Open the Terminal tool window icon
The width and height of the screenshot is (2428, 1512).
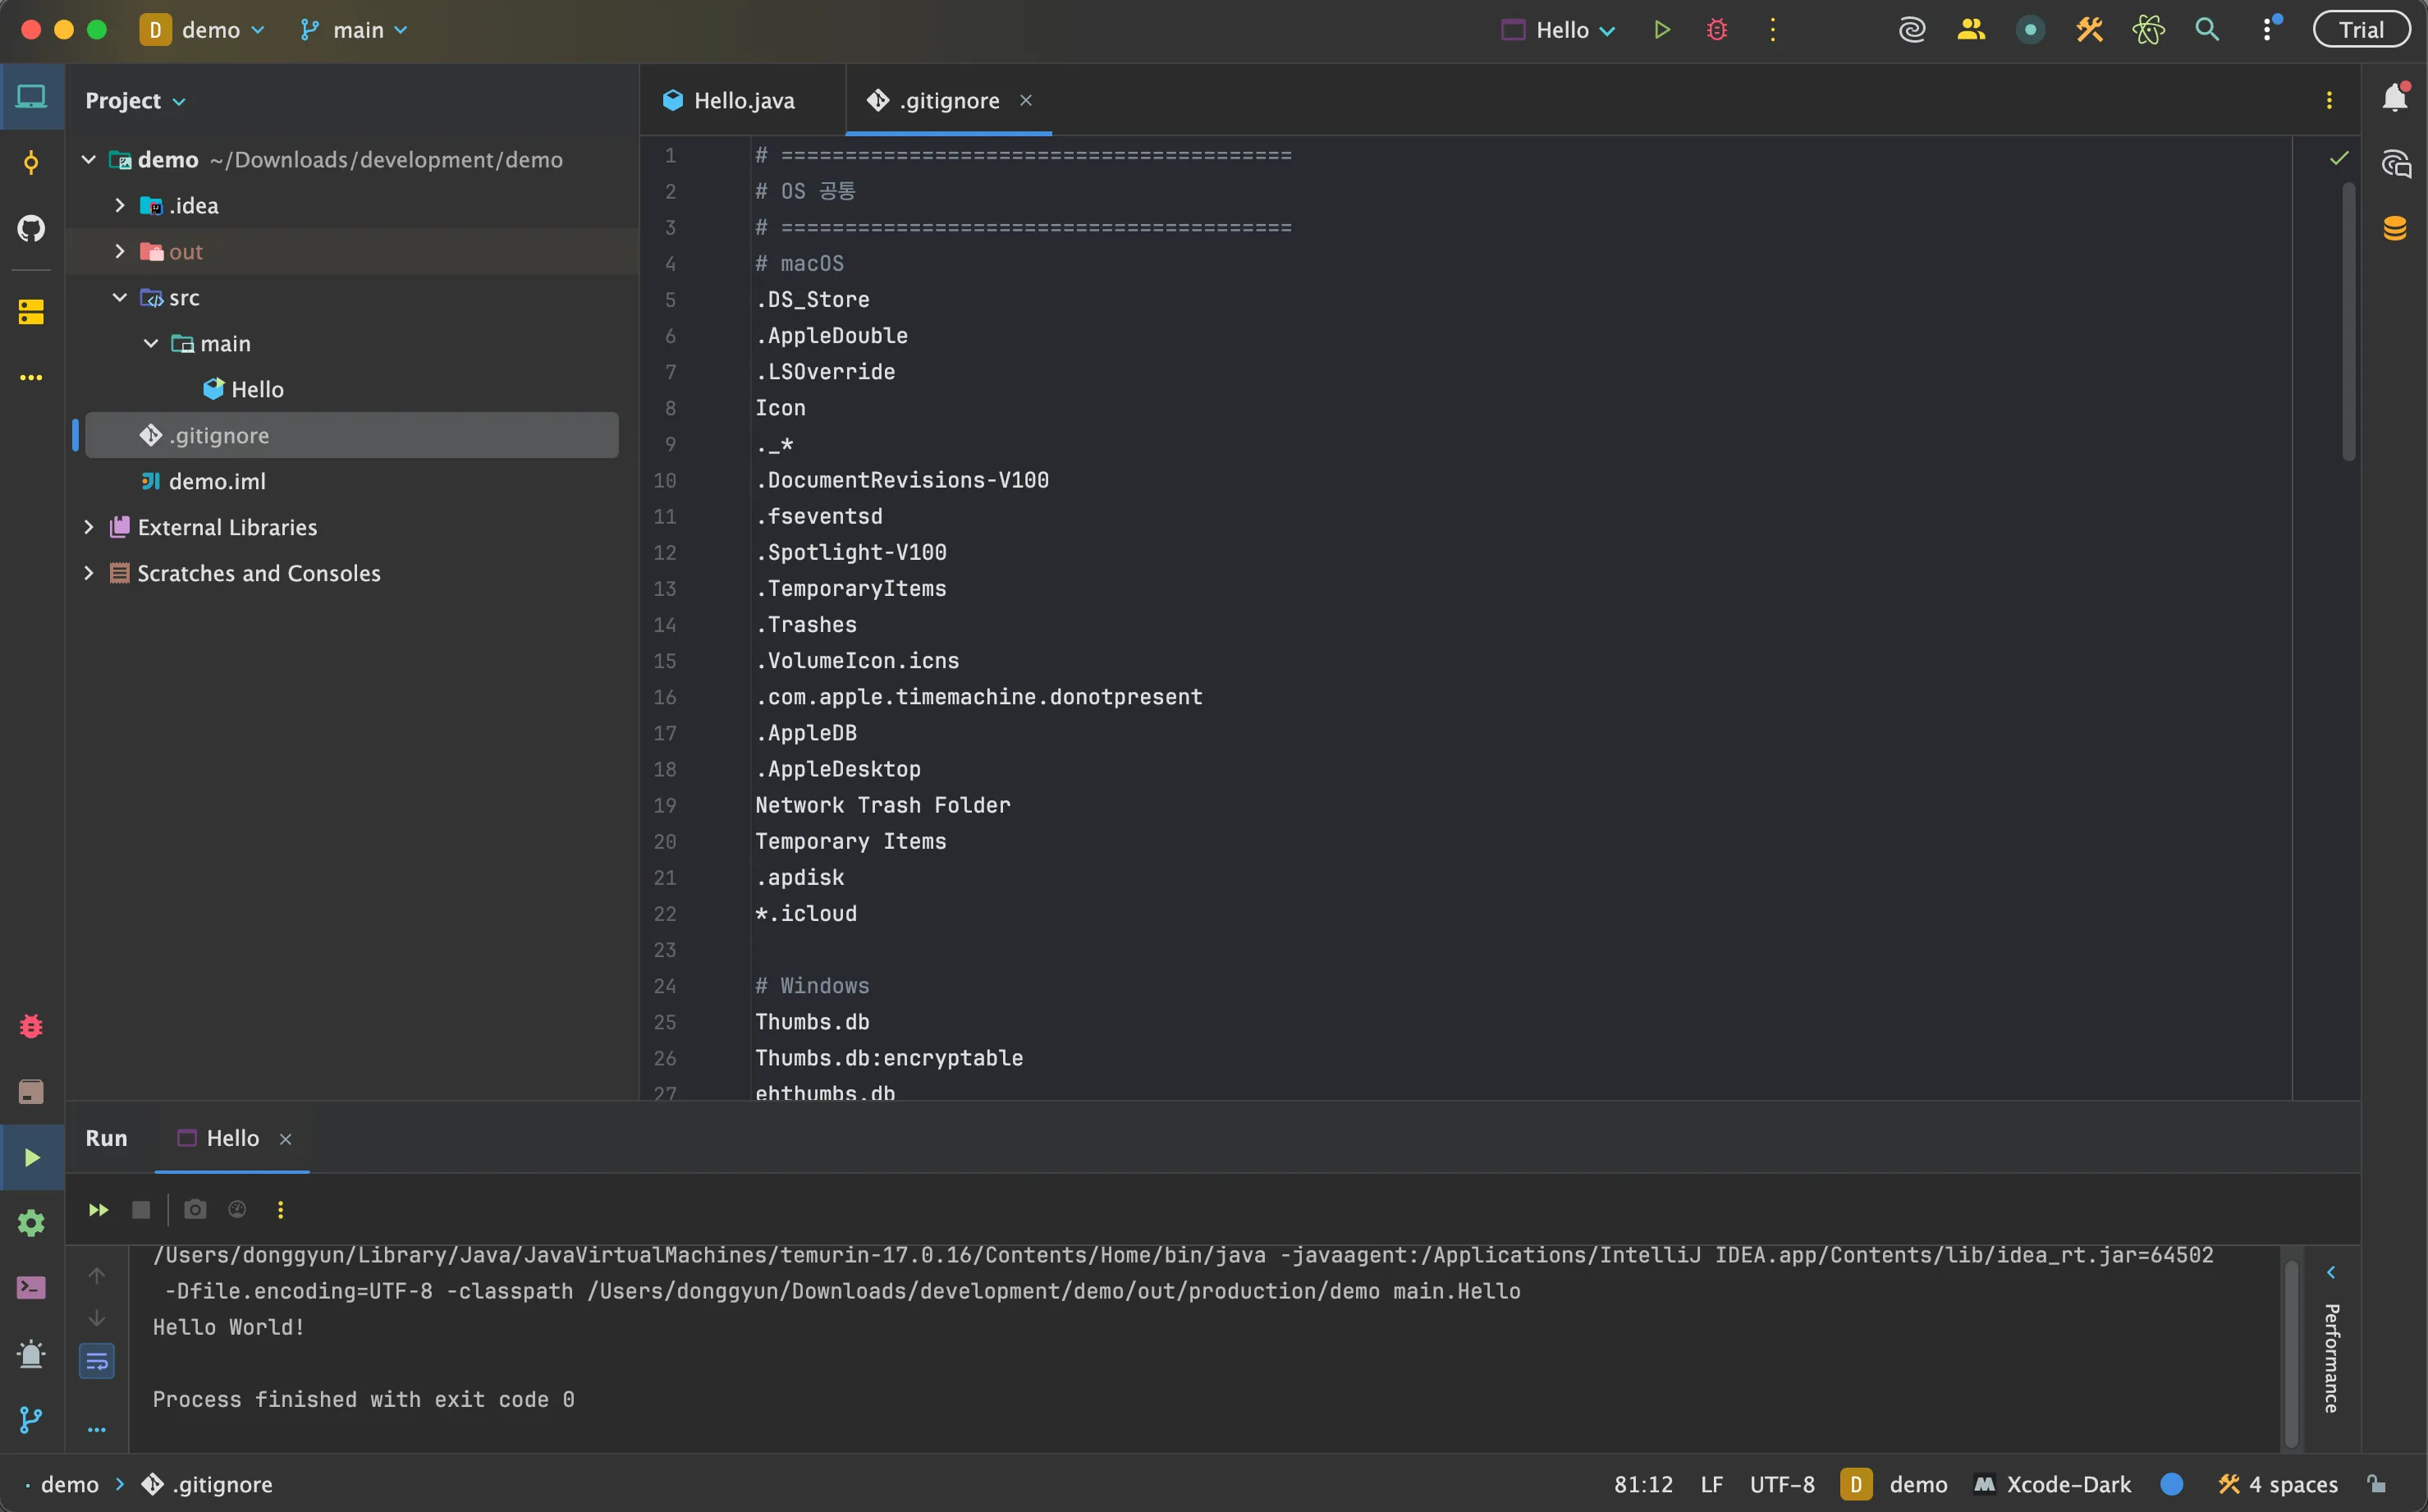pos(31,1288)
